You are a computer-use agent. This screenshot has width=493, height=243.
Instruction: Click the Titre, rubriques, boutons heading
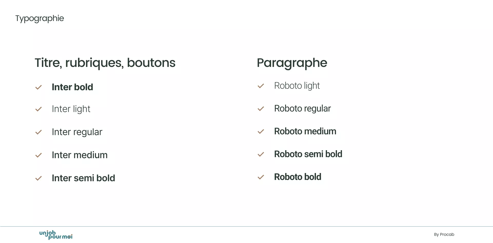105,63
